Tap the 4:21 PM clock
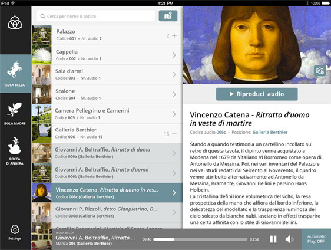The height and width of the screenshot is (250, 331). pyautogui.click(x=165, y=3)
